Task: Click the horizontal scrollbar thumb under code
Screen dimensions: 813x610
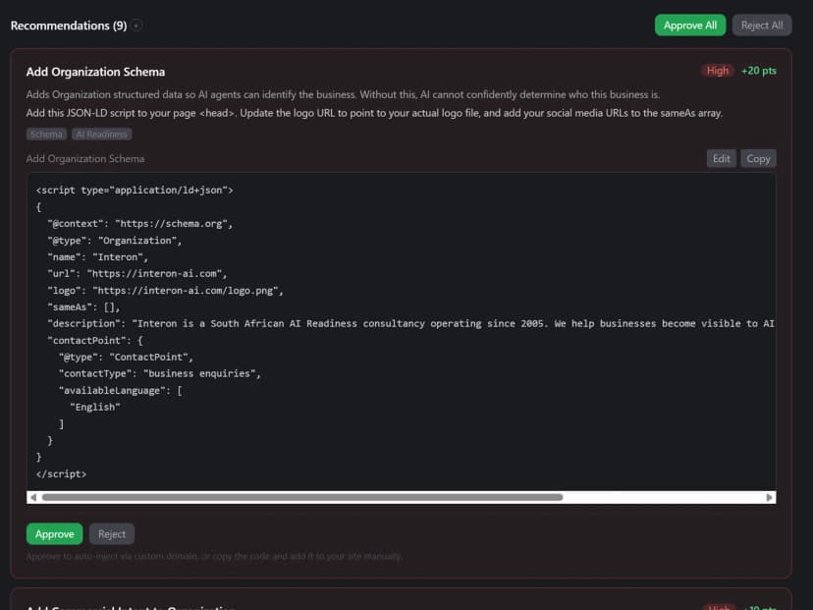Action: (302, 497)
